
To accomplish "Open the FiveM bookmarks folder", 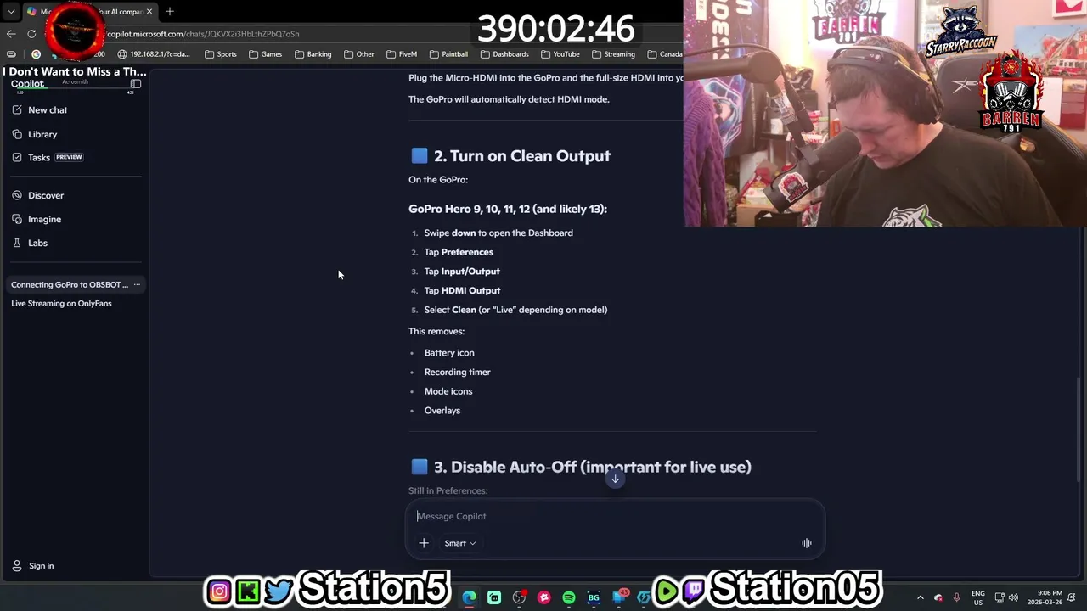I will 402,54.
